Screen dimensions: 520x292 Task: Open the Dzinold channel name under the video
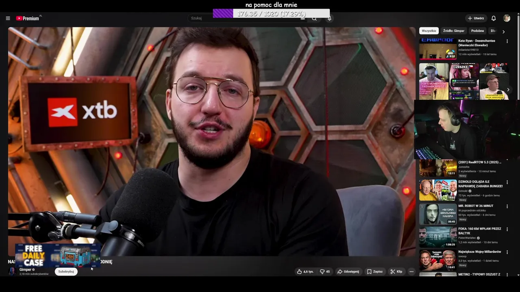(x=463, y=191)
